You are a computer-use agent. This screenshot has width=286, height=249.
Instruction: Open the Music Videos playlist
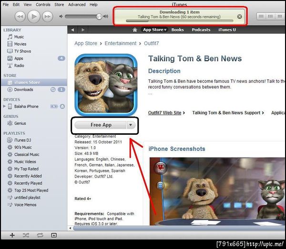(x=34, y=162)
